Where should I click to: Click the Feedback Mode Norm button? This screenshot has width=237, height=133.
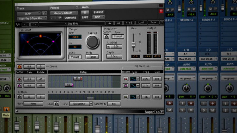33,104
